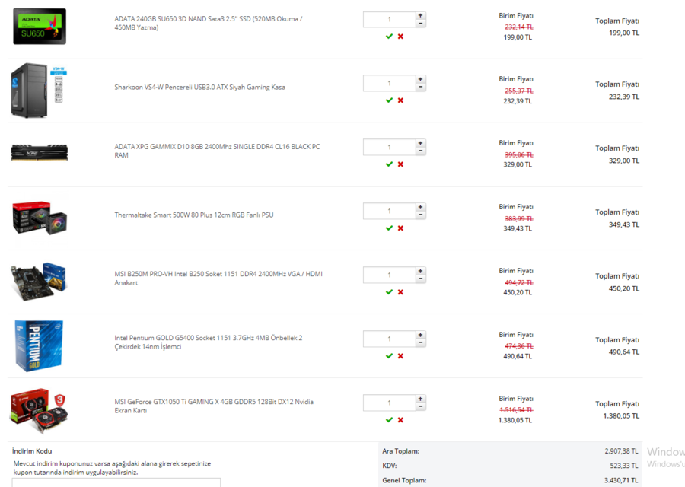Increase quantity of ADATA SU650 SSD
This screenshot has height=487, width=685.
click(x=420, y=15)
